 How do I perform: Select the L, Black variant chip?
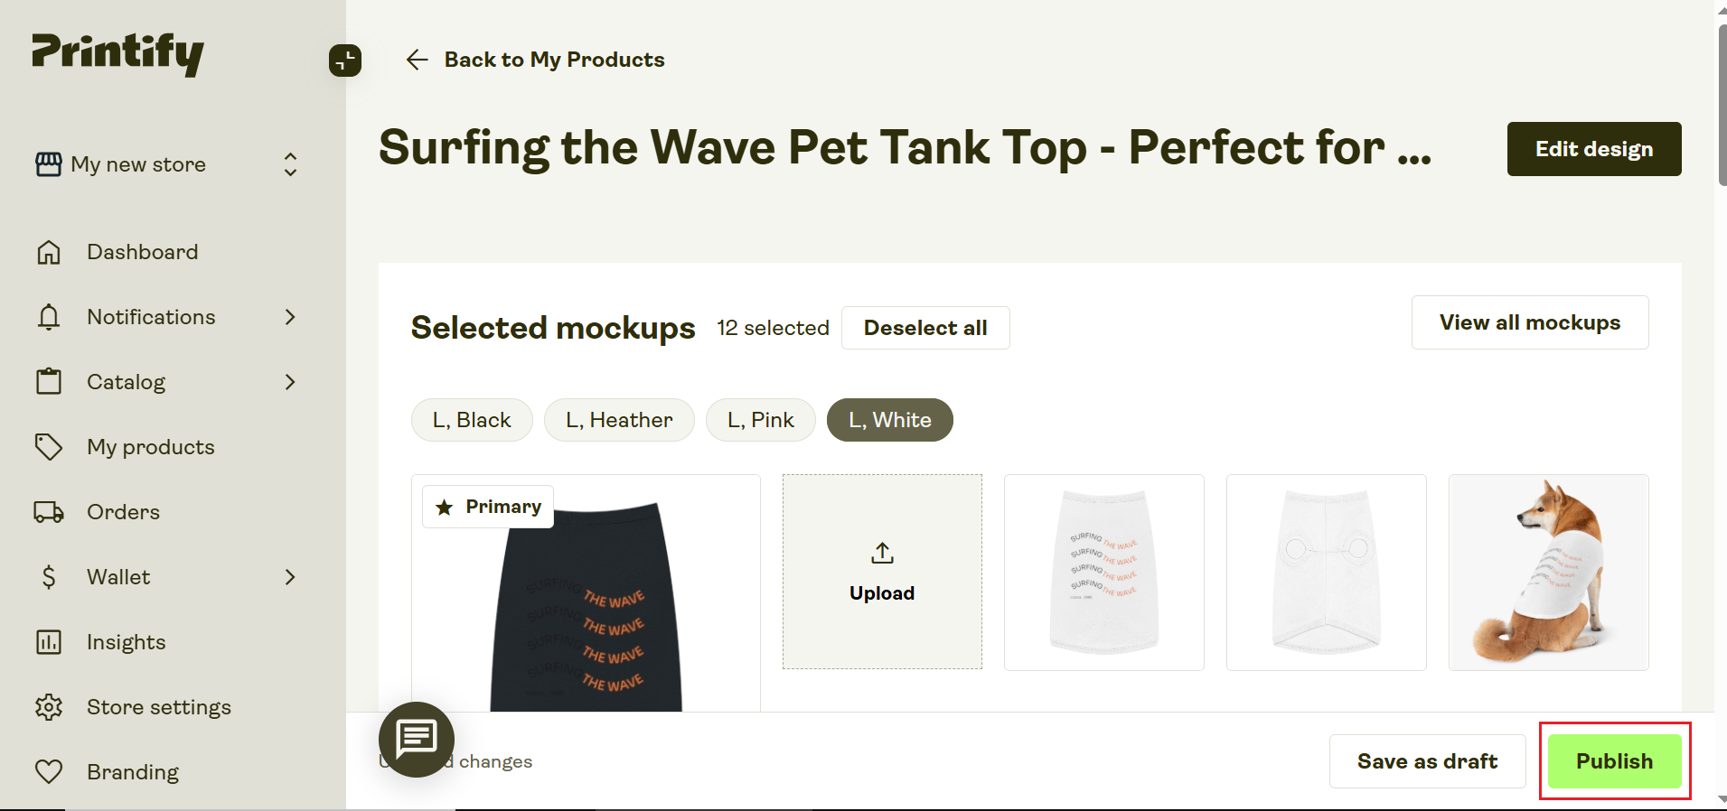click(x=472, y=420)
